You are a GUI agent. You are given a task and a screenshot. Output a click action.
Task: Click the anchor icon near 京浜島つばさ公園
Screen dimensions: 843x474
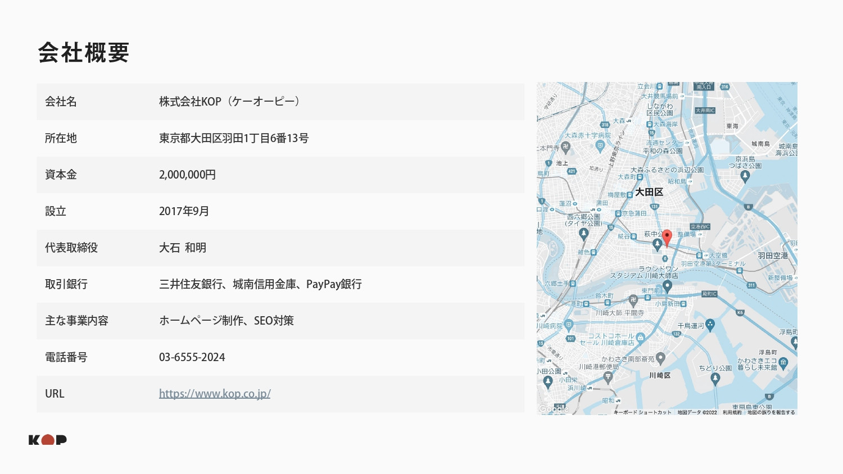(746, 175)
